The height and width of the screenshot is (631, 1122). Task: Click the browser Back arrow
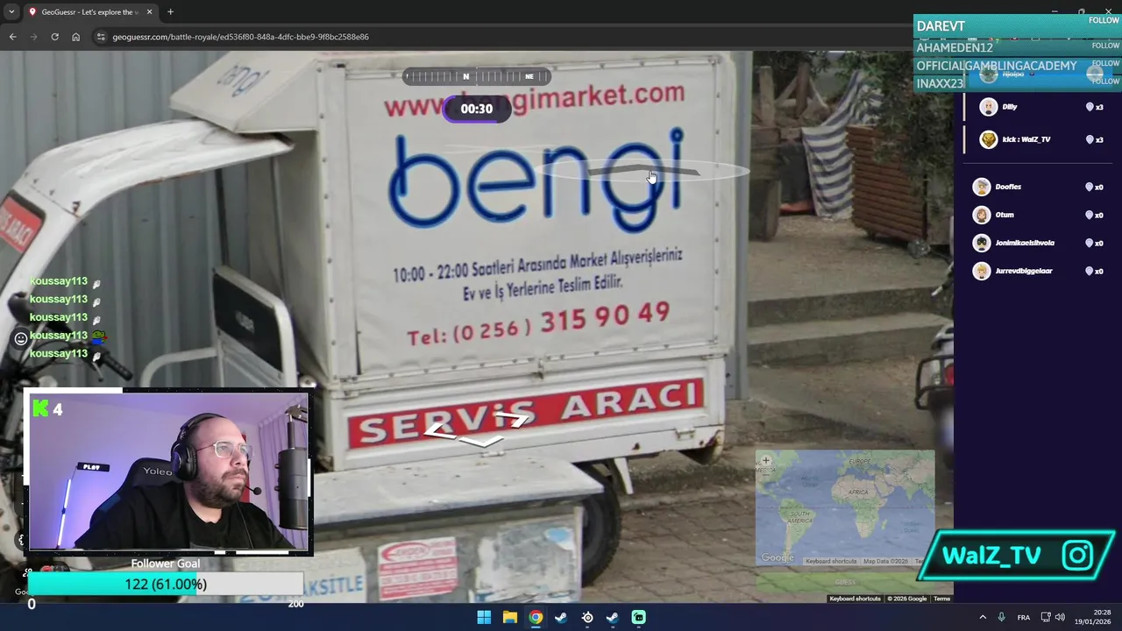pyautogui.click(x=12, y=37)
